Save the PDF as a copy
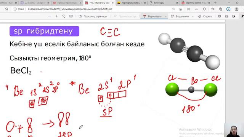The width and height of the screenshot is (244, 137). pyautogui.click(x=234, y=16)
